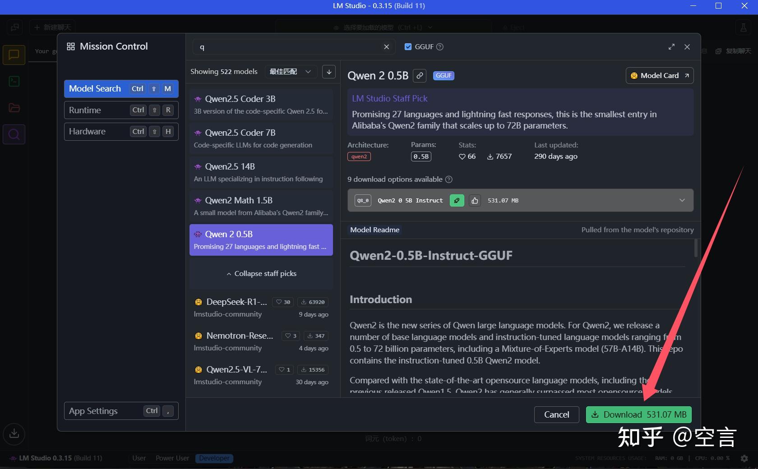Open the downloads icon at sidebar bottom

click(14, 434)
